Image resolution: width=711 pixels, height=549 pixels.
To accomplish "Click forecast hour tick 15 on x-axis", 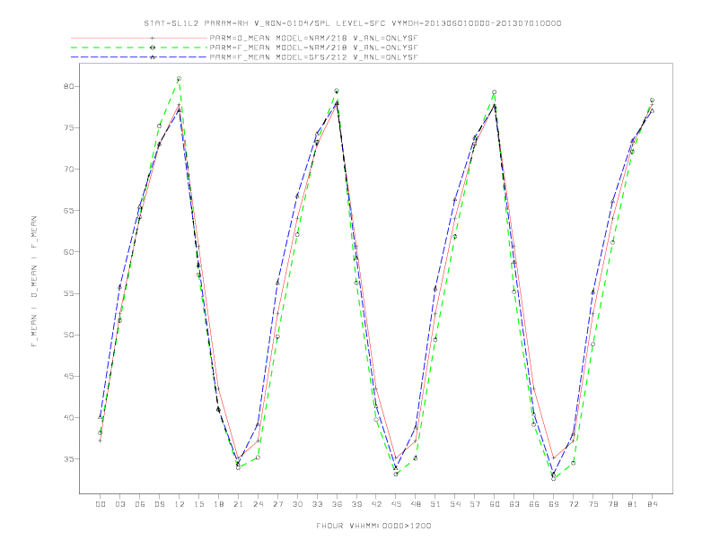I will point(198,504).
